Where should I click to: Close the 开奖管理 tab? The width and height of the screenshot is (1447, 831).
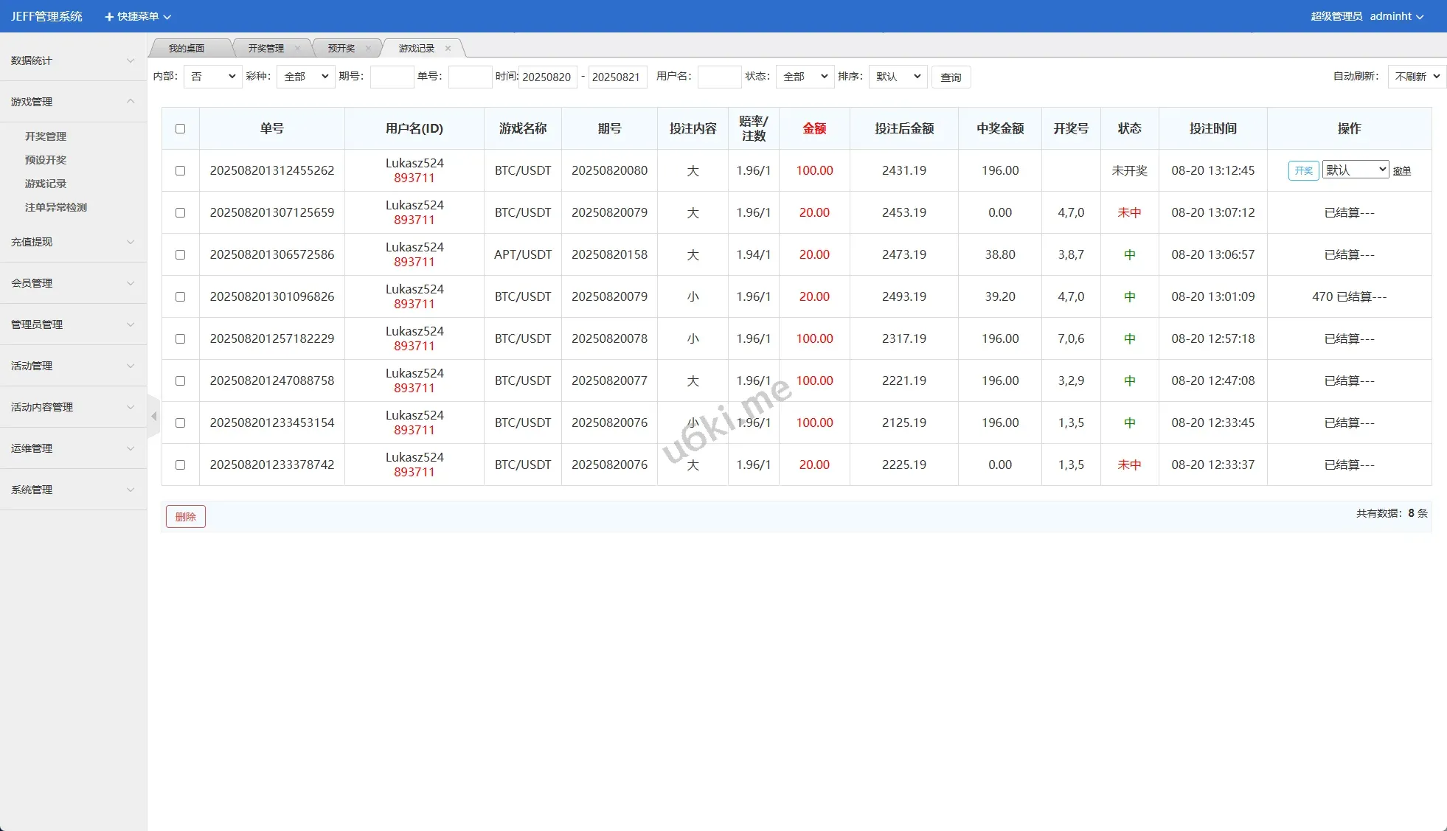coord(297,49)
